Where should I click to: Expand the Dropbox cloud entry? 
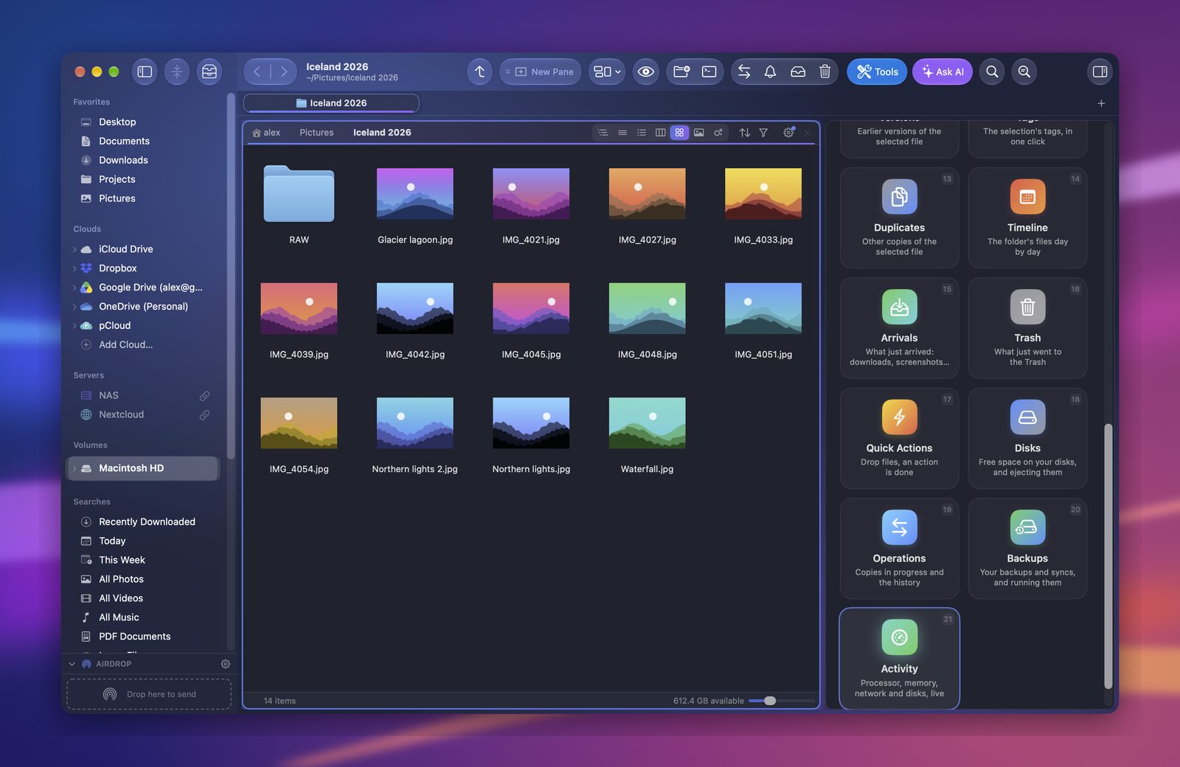coord(74,268)
